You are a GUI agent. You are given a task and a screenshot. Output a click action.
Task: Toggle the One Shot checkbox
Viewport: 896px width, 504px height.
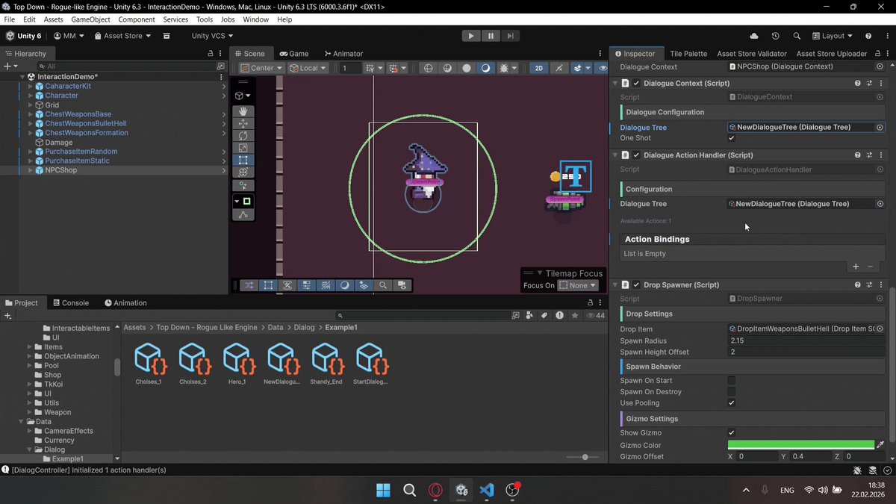(x=732, y=138)
